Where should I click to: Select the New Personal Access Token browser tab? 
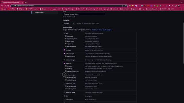tap(12, 2)
